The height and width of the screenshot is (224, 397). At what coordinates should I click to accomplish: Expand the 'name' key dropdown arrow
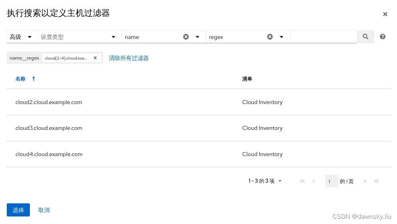pyautogui.click(x=198, y=37)
